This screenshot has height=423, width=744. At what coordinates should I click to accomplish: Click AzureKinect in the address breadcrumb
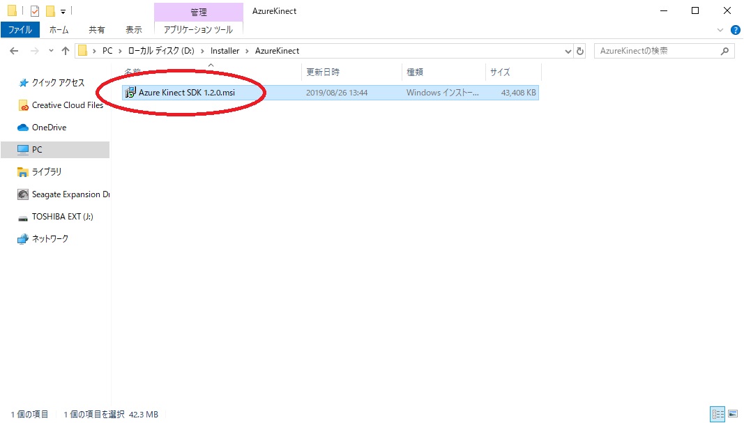click(x=277, y=51)
